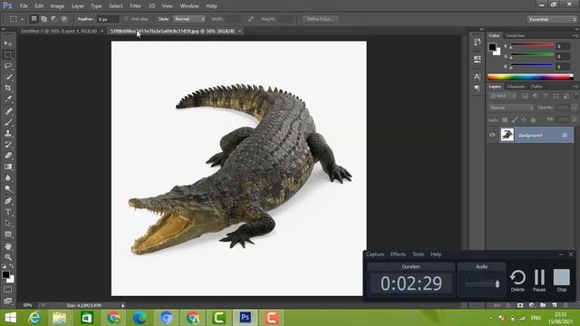580x326 pixels.
Task: Open the History panel icon
Action: pos(478,43)
